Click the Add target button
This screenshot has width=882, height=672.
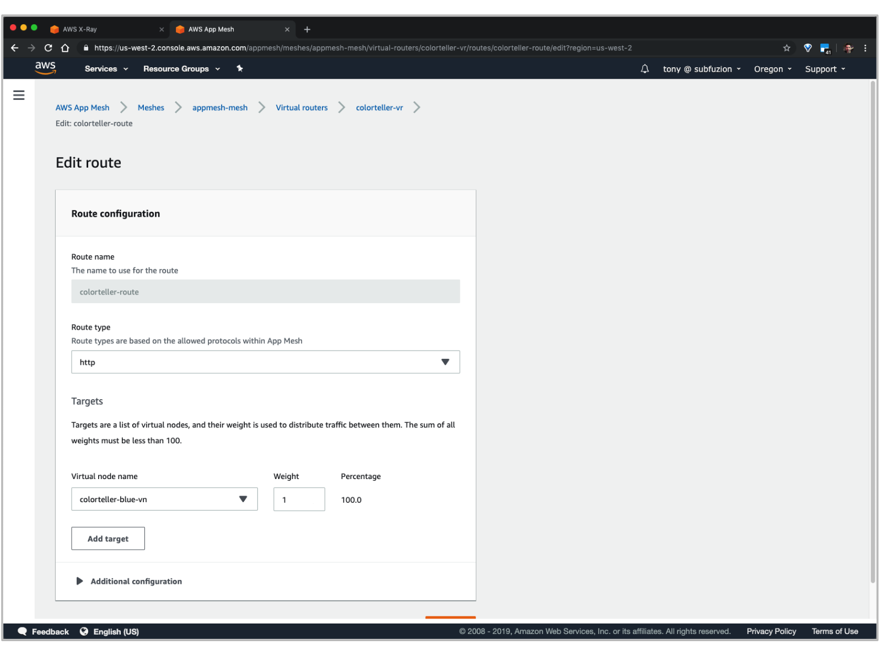108,539
